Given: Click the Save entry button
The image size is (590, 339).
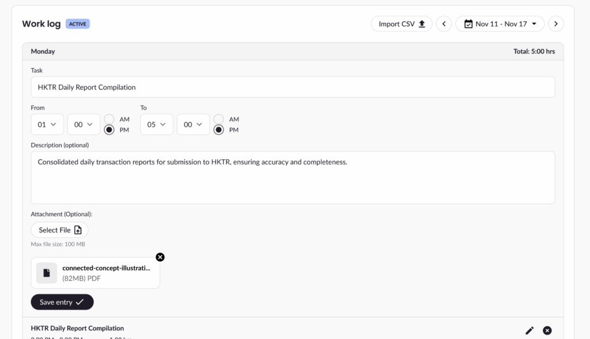Looking at the screenshot, I should (62, 302).
